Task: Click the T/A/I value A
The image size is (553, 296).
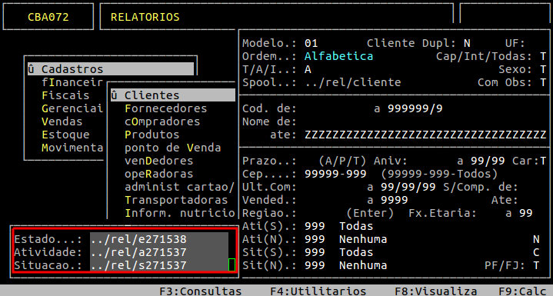Action: click(308, 69)
